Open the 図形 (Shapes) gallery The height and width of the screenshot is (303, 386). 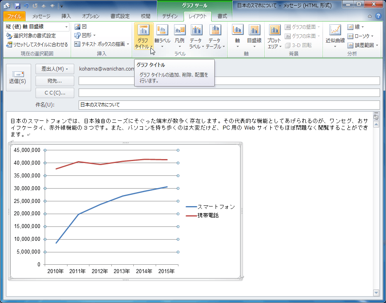85,35
